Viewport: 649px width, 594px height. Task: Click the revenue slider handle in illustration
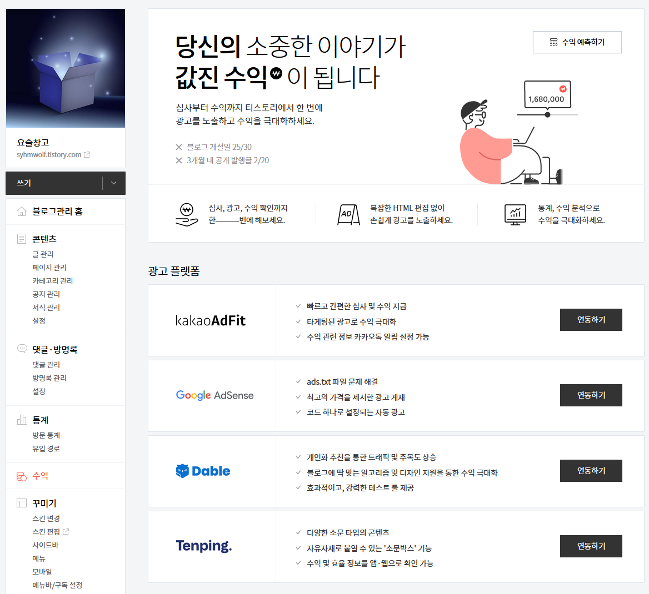(x=548, y=114)
